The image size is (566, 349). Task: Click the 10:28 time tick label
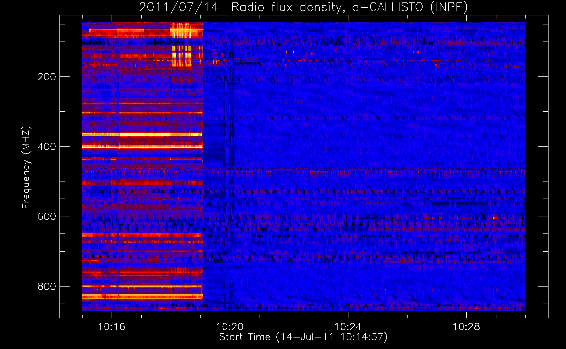(x=466, y=327)
